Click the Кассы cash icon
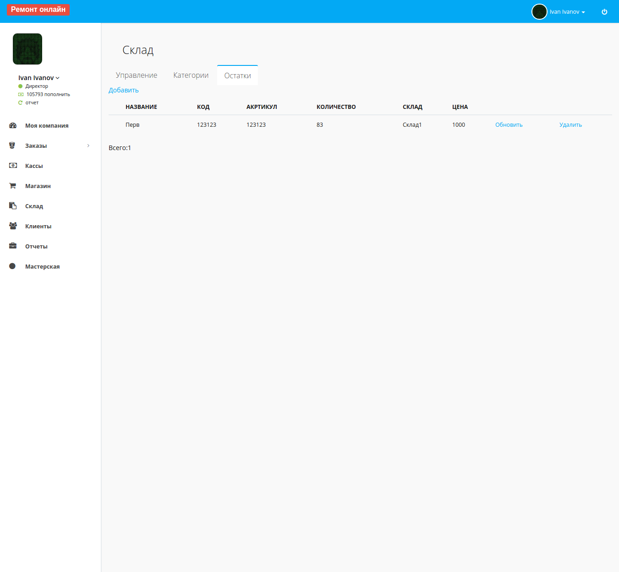The image size is (619, 572). 13,166
